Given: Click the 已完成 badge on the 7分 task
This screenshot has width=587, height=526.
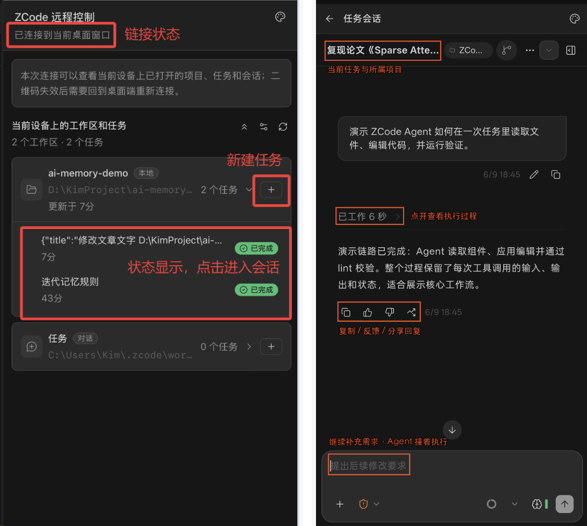Looking at the screenshot, I should (x=257, y=249).
